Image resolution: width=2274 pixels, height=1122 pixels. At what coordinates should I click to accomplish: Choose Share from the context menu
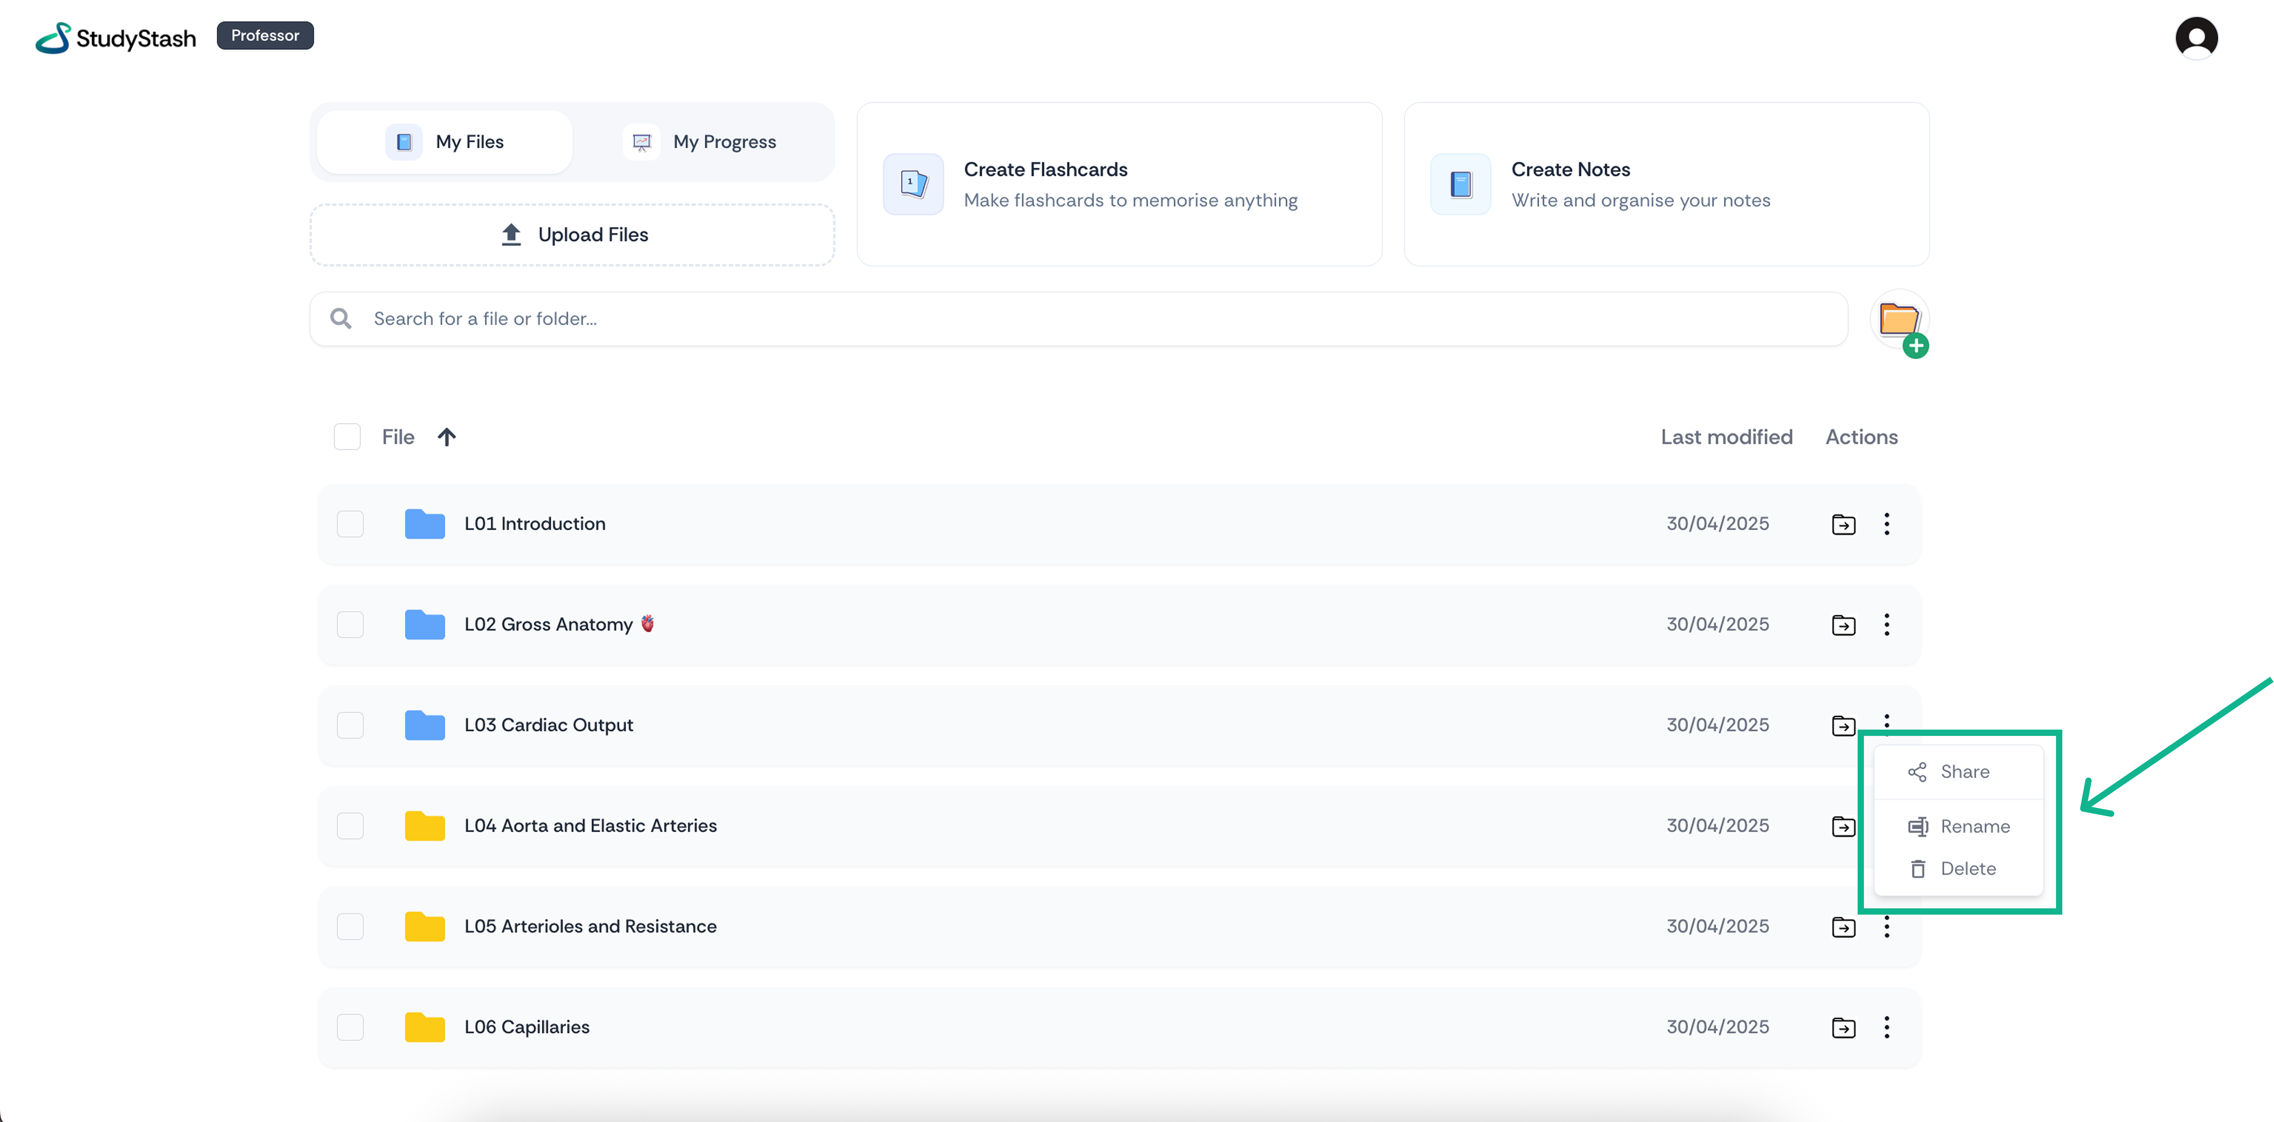coord(1958,772)
